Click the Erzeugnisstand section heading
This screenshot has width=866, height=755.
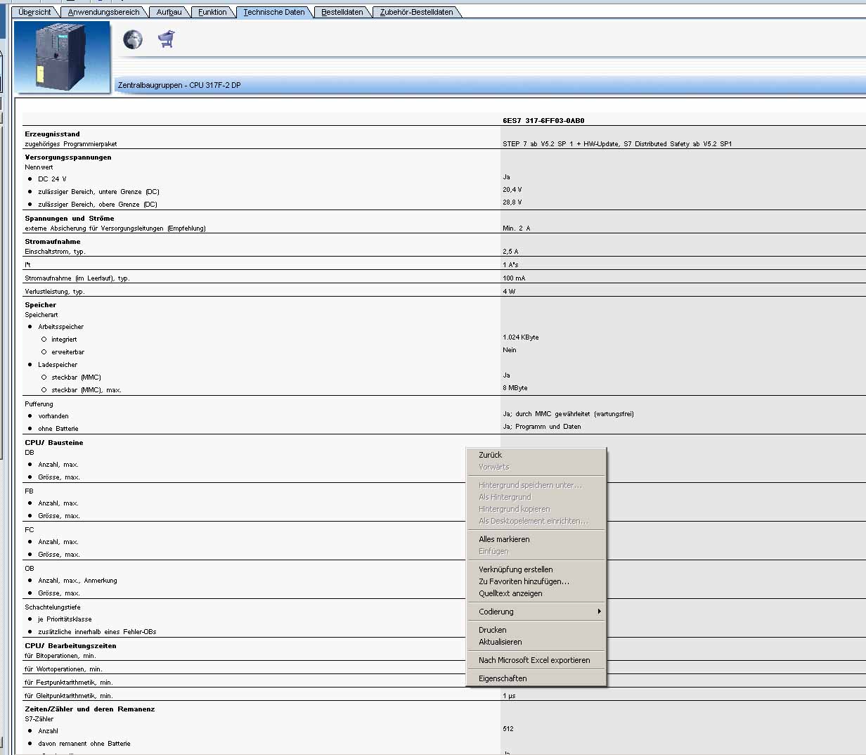tap(53, 134)
